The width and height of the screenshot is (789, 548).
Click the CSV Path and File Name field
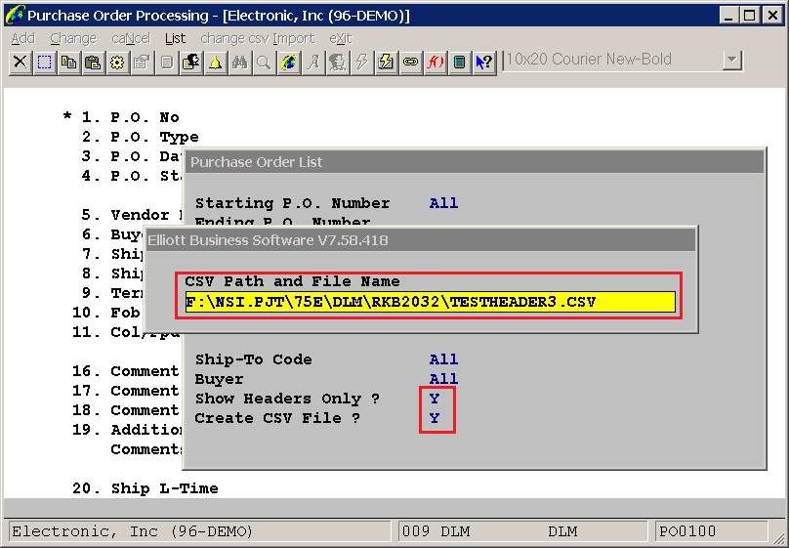click(431, 302)
